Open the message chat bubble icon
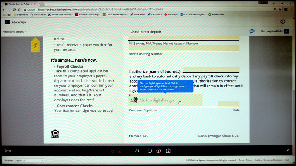The width and height of the screenshot is (296, 166). click(x=252, y=31)
